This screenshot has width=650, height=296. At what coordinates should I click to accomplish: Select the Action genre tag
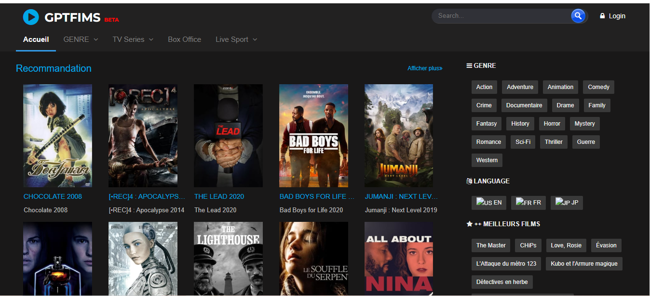484,87
